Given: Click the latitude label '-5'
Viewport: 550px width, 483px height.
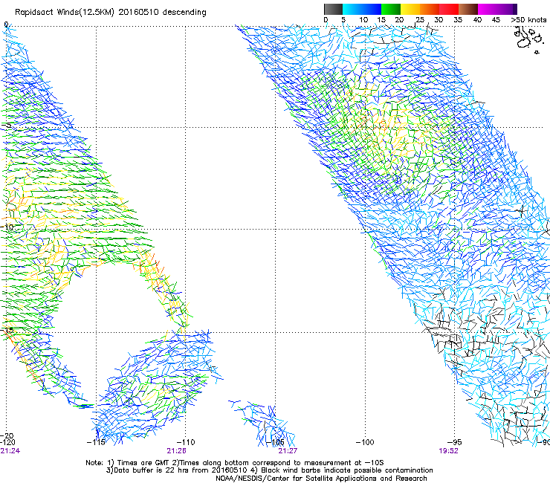Looking at the screenshot, I should pos(7,126).
